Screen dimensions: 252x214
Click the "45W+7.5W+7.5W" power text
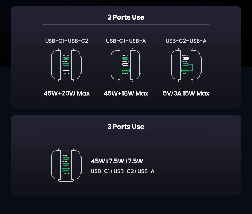(x=117, y=161)
